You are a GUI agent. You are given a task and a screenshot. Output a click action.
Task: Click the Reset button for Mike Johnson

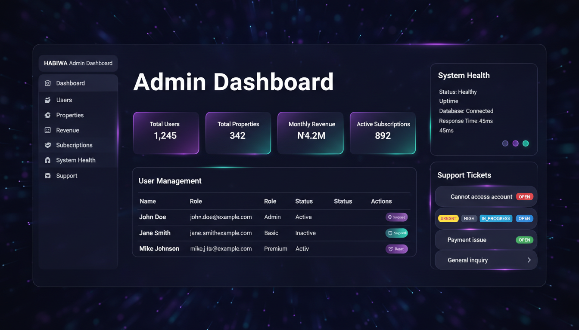tap(397, 249)
